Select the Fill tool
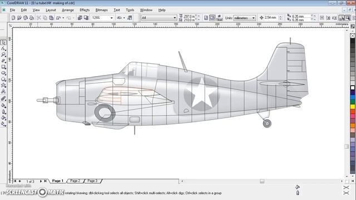 point(3,118)
